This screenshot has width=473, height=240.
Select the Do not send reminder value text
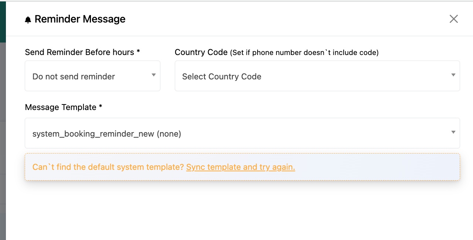click(74, 76)
